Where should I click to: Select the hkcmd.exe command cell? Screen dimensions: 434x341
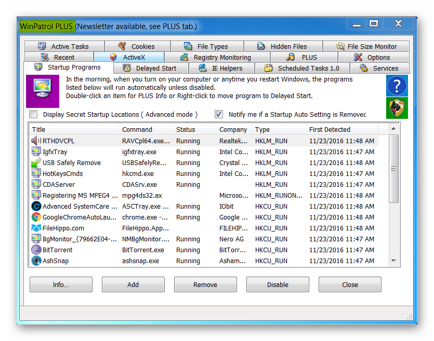pos(138,173)
